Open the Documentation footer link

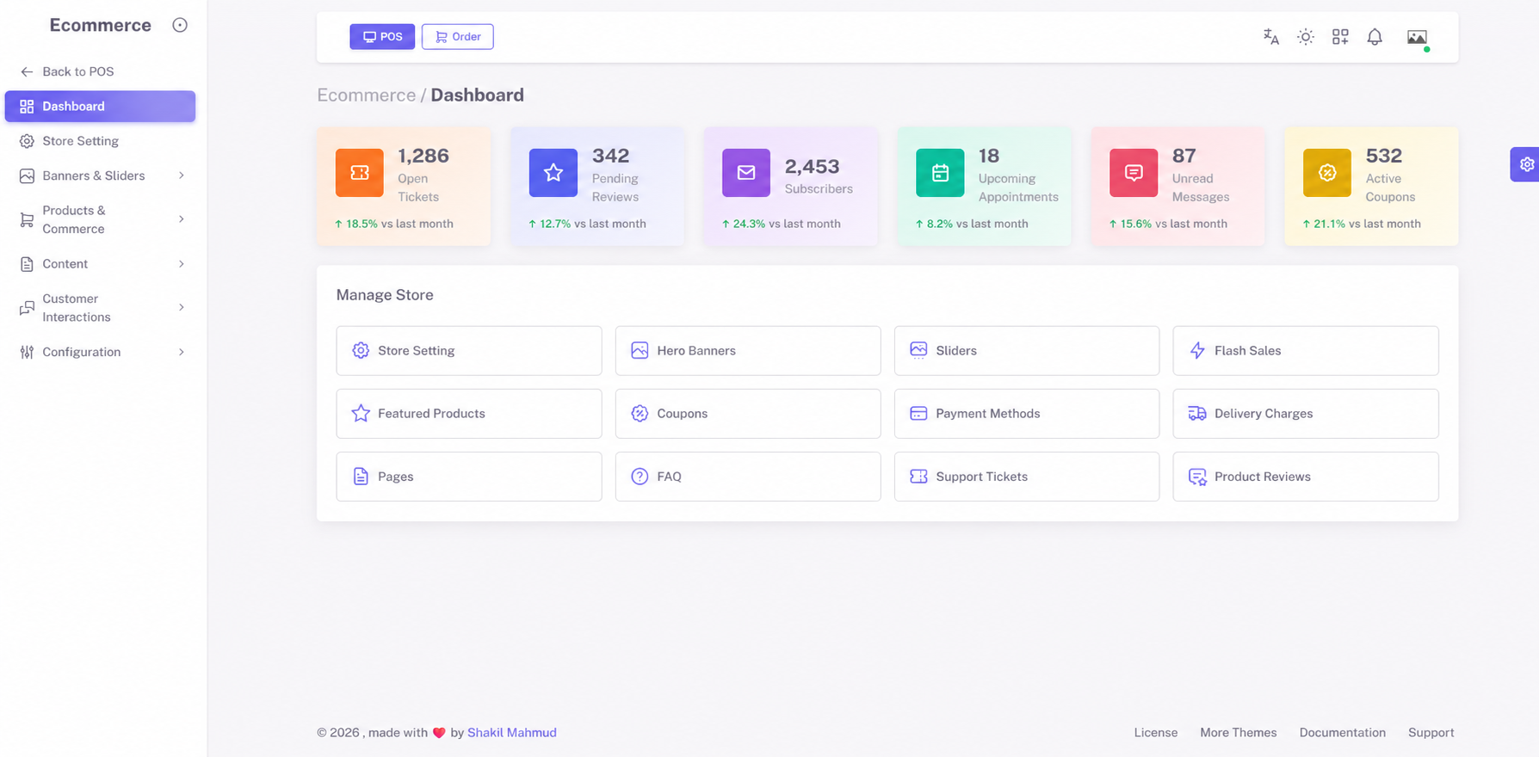pyautogui.click(x=1342, y=733)
